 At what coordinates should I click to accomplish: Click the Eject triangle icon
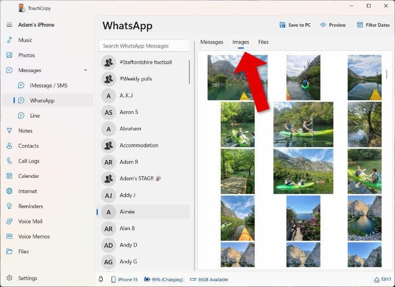tap(377, 280)
